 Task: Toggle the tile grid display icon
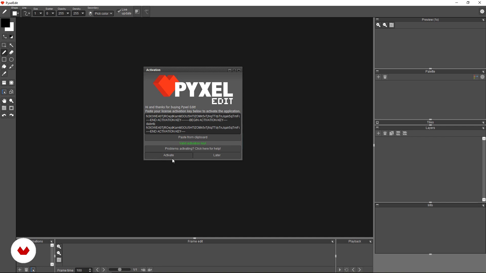[x=11, y=108]
